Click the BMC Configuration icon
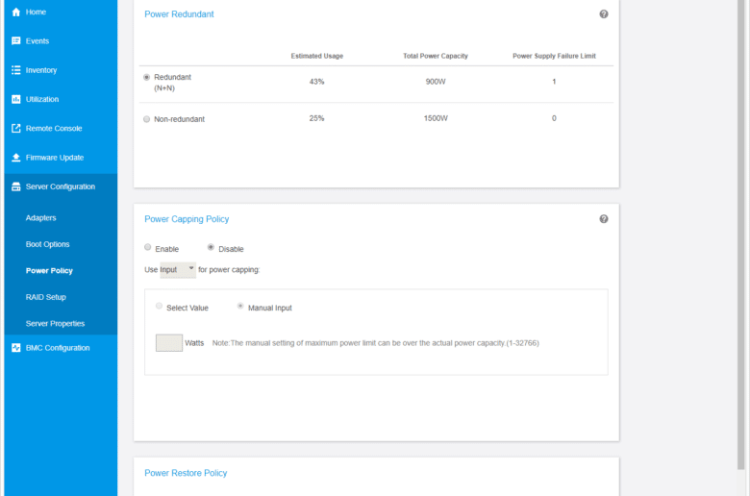 coord(16,348)
